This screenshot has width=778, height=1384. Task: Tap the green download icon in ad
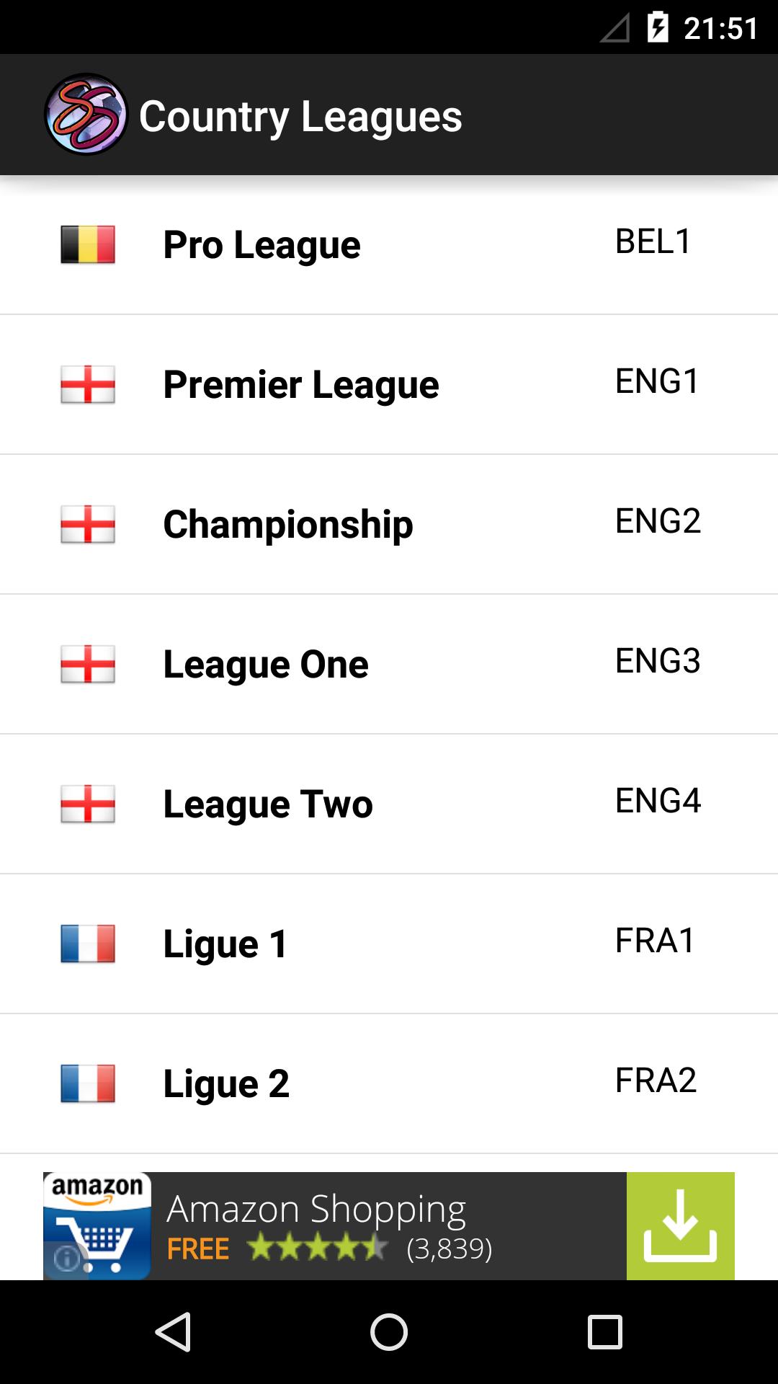point(680,1226)
